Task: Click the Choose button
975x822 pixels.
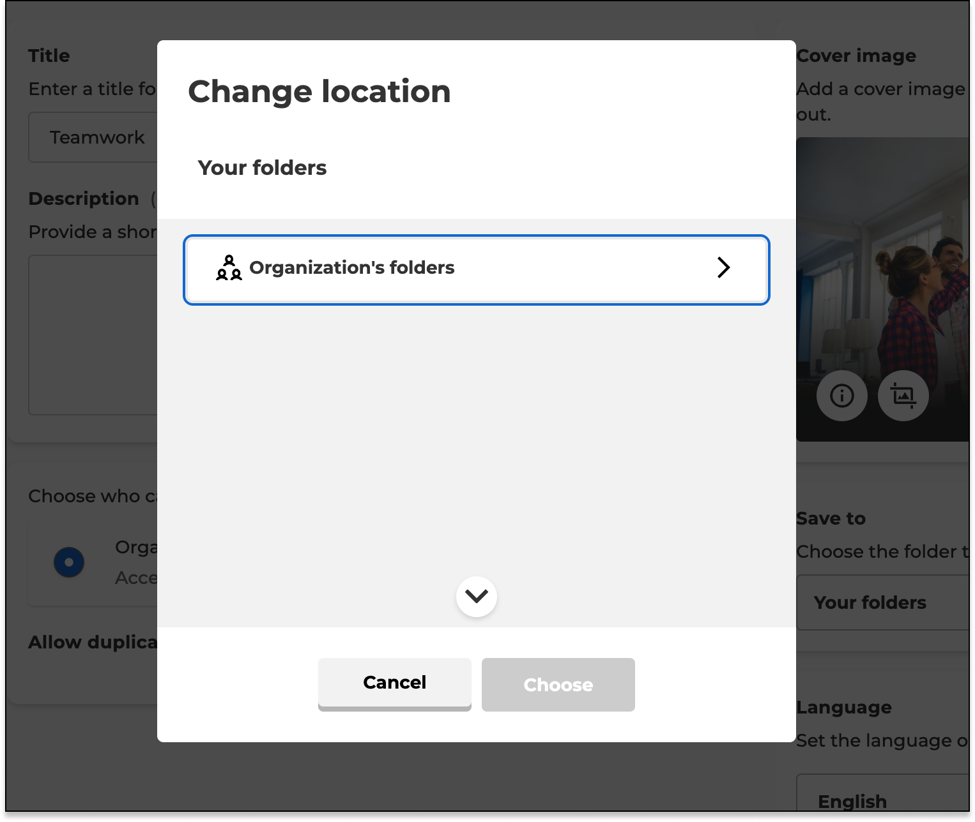Action: tap(558, 685)
